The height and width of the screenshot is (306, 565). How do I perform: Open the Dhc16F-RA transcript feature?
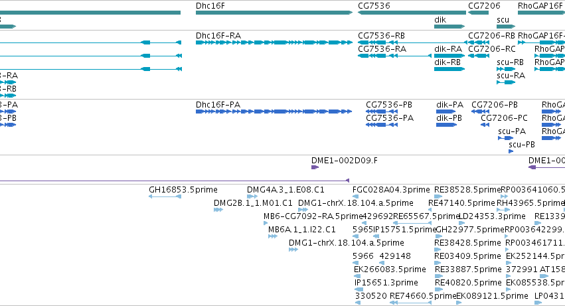(274, 42)
